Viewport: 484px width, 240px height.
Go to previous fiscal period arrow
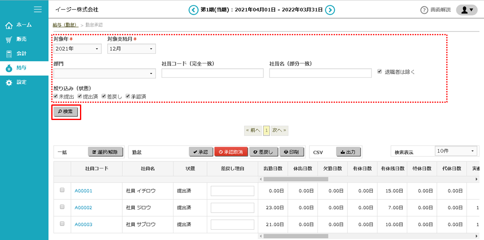[x=193, y=10]
